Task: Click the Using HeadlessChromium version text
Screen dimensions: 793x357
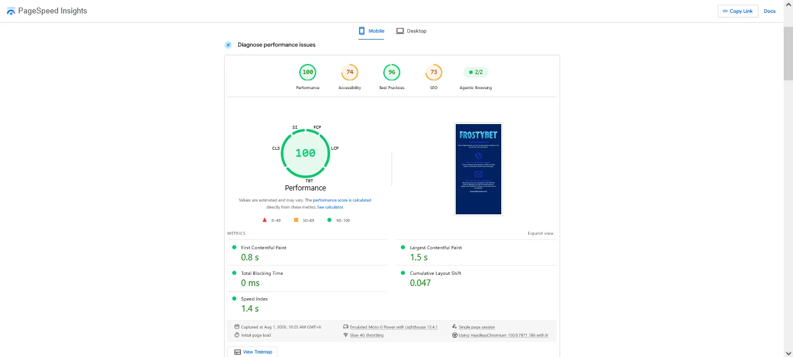Action: (x=503, y=335)
